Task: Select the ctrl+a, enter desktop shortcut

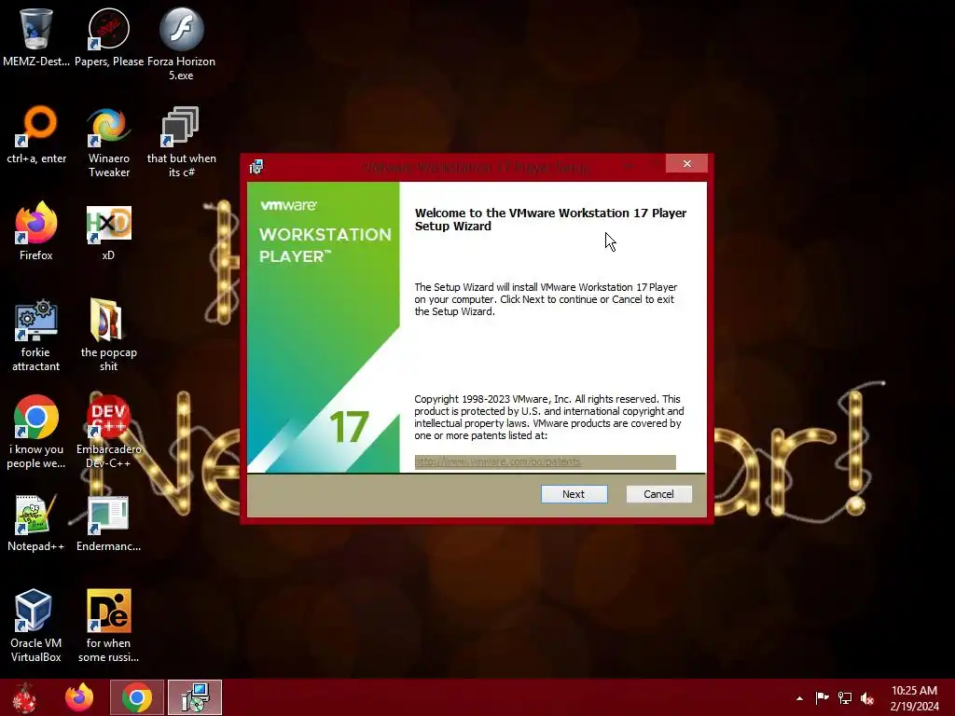Action: pyautogui.click(x=36, y=134)
